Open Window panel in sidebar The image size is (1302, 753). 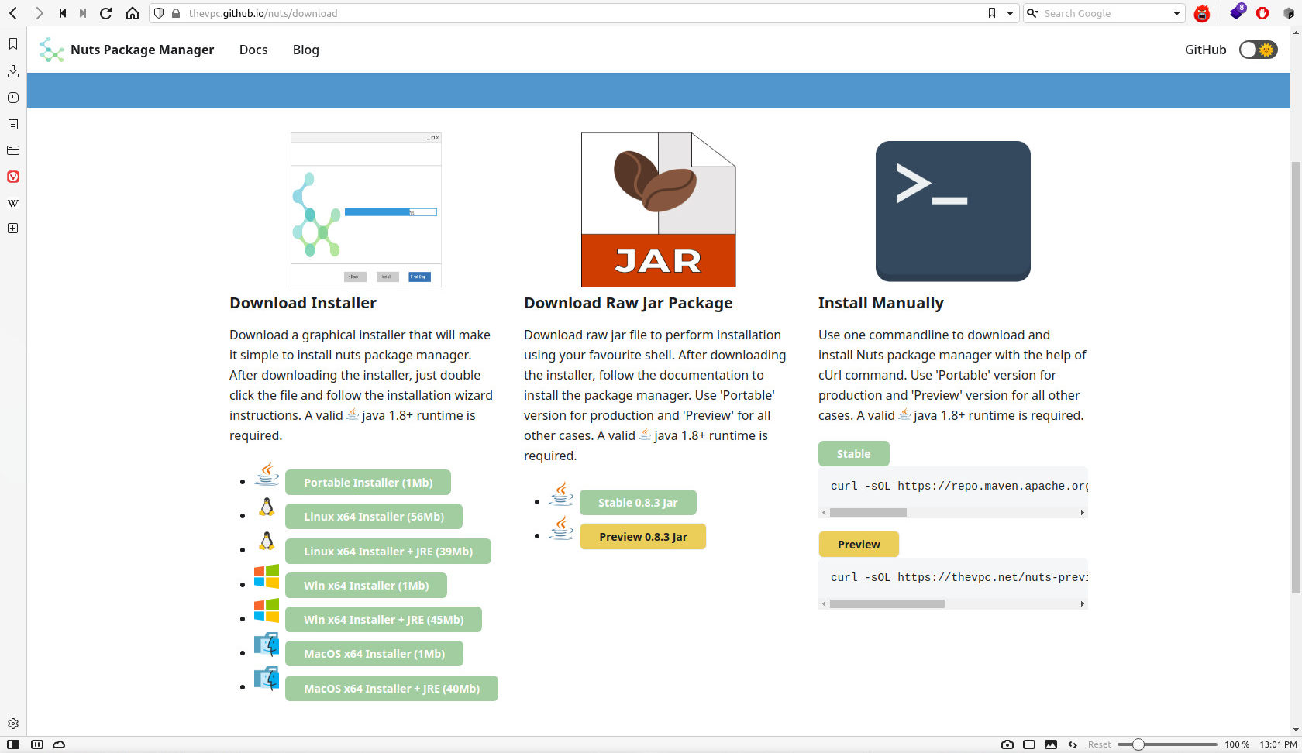[13, 150]
